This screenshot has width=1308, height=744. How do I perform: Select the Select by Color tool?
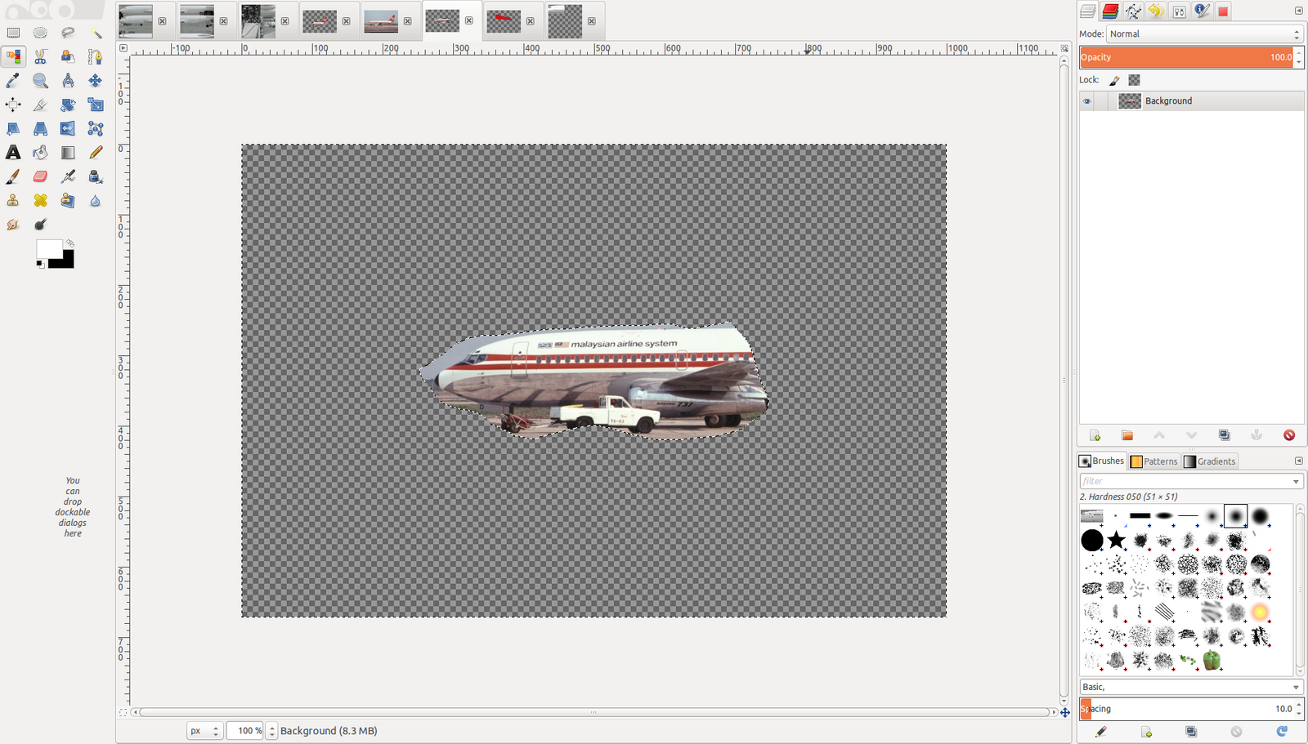click(x=13, y=56)
